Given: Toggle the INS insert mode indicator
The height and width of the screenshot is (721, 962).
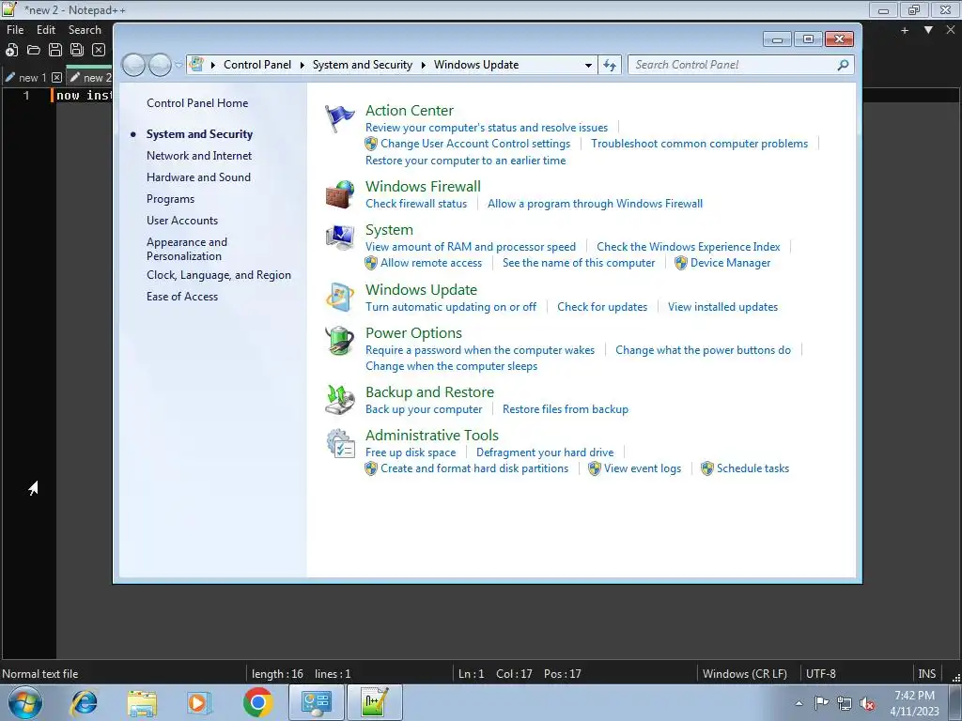Looking at the screenshot, I should point(926,674).
